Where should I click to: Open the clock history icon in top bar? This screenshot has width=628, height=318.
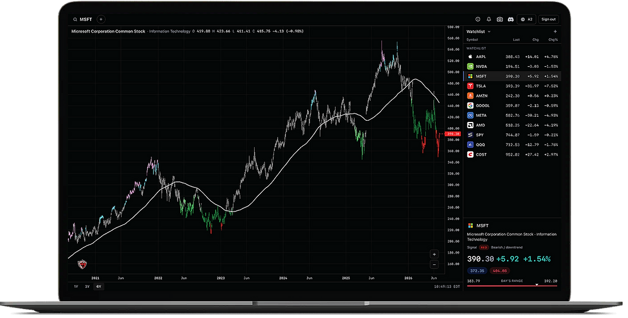pos(478,19)
